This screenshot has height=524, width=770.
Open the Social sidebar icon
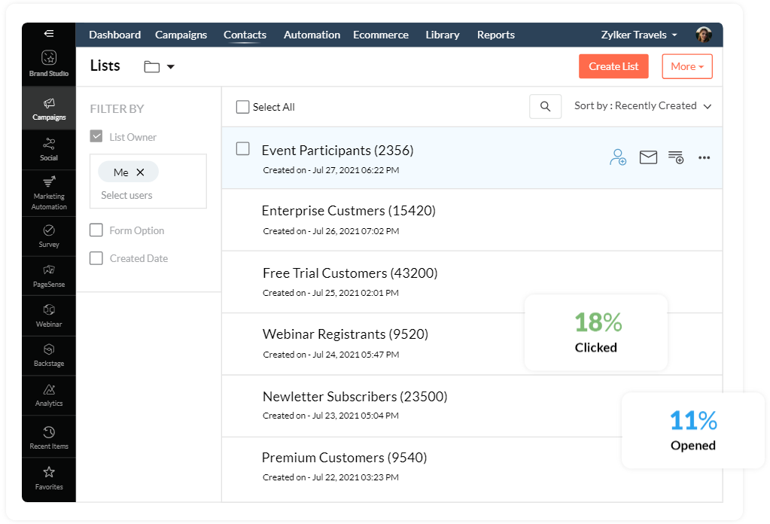(x=49, y=148)
